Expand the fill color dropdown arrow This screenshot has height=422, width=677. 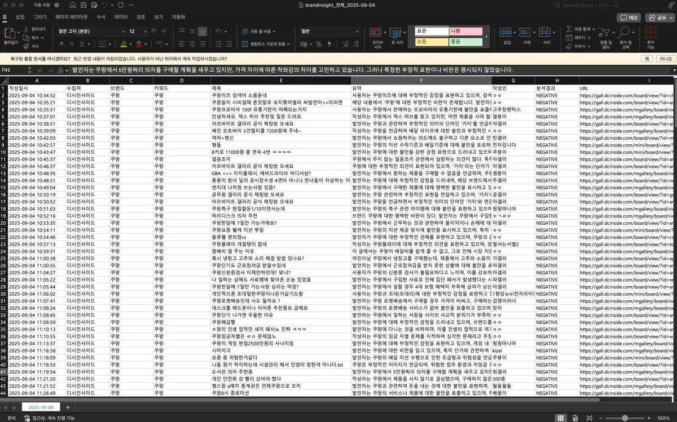click(x=131, y=43)
